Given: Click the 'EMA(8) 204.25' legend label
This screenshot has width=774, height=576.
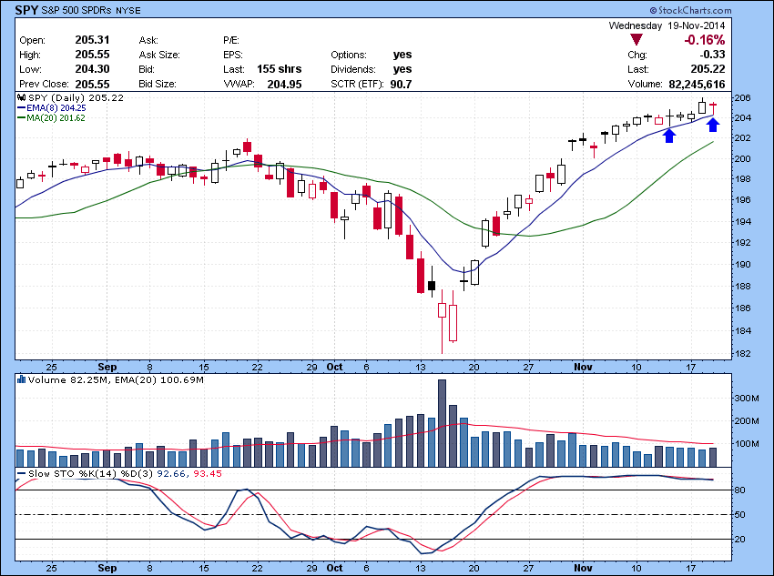Looking at the screenshot, I should pyautogui.click(x=56, y=107).
